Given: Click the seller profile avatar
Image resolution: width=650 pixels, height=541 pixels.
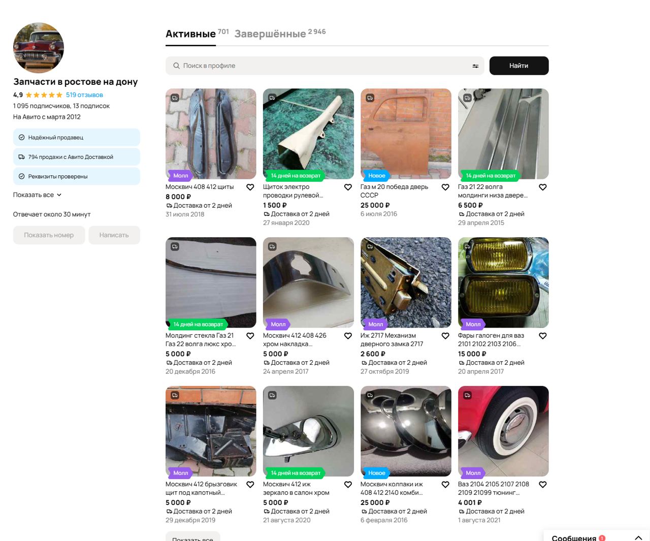Looking at the screenshot, I should coord(39,48).
